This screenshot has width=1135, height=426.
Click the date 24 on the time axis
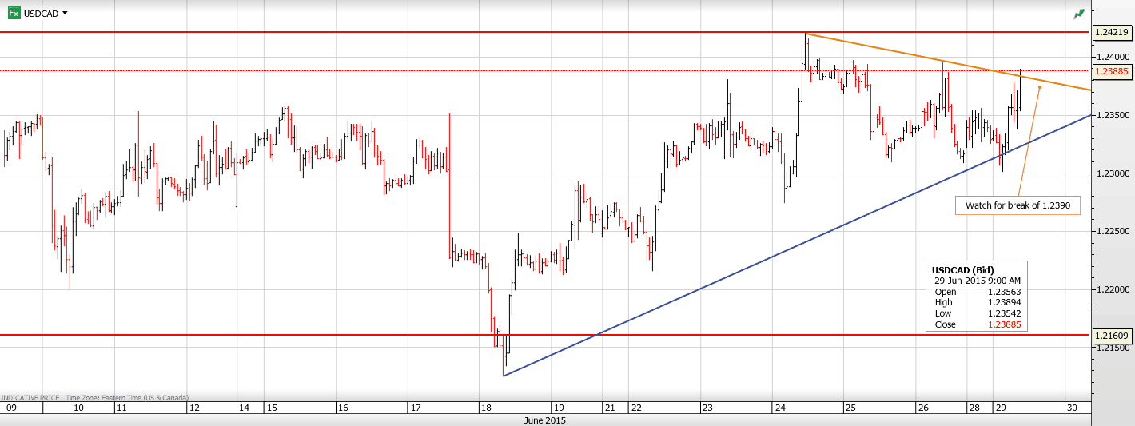click(x=779, y=408)
